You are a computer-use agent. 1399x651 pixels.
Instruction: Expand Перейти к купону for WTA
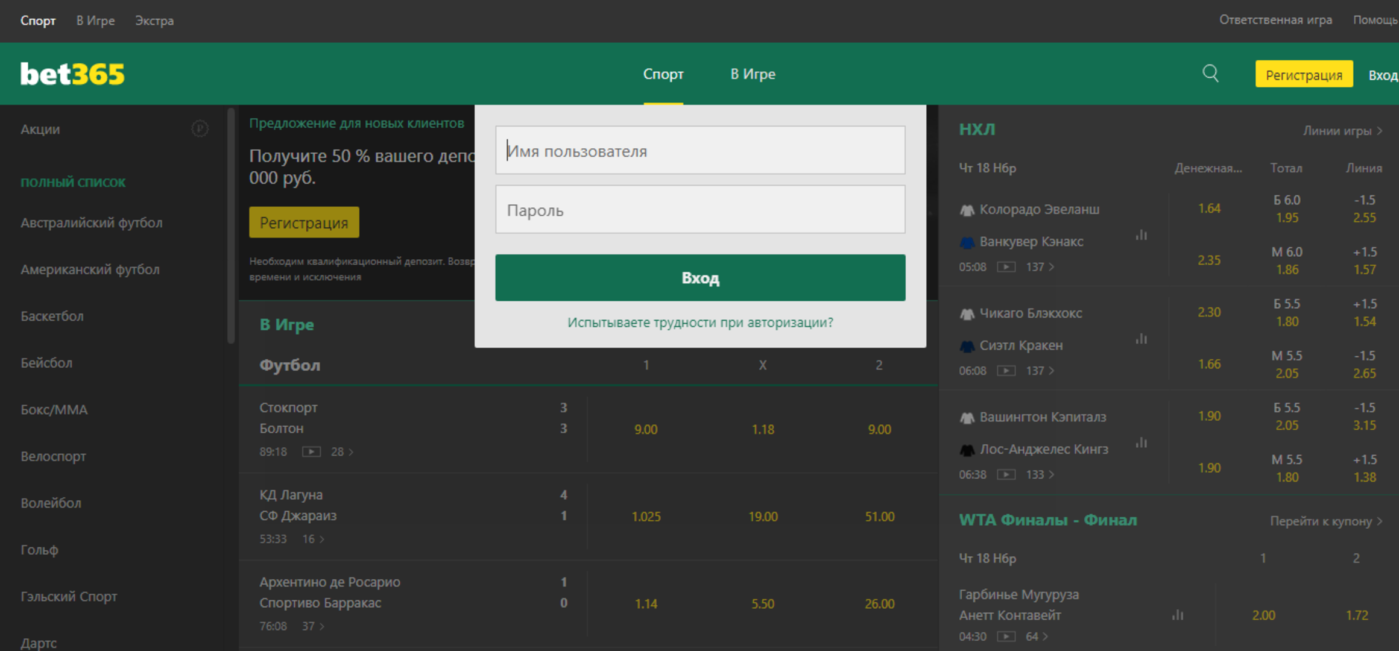point(1325,521)
